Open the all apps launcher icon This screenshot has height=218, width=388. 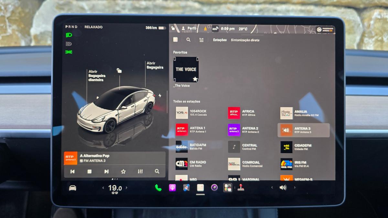point(228,188)
